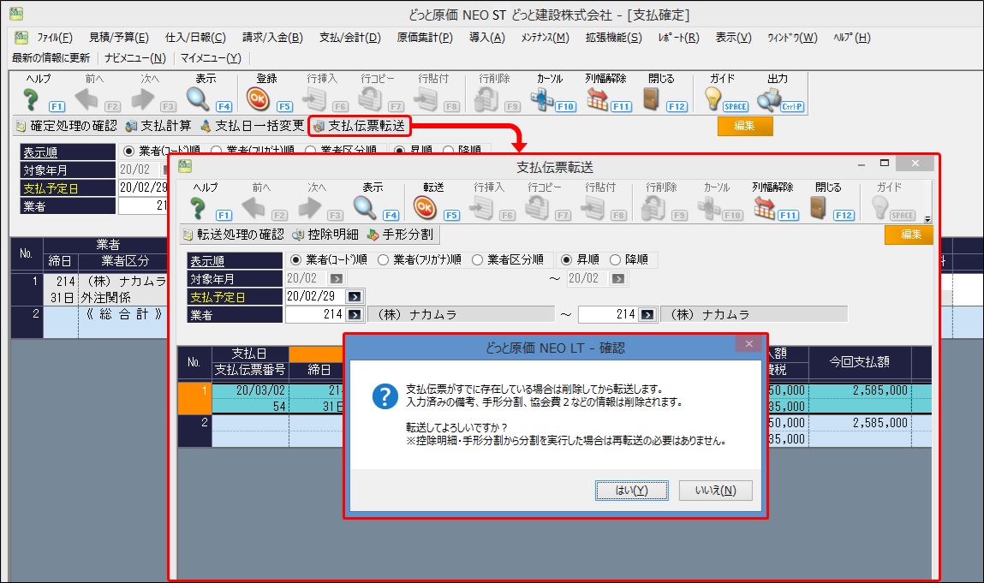Open the 業者 end code lookup arrow
Viewport: 984px width, 583px height.
pos(647,314)
